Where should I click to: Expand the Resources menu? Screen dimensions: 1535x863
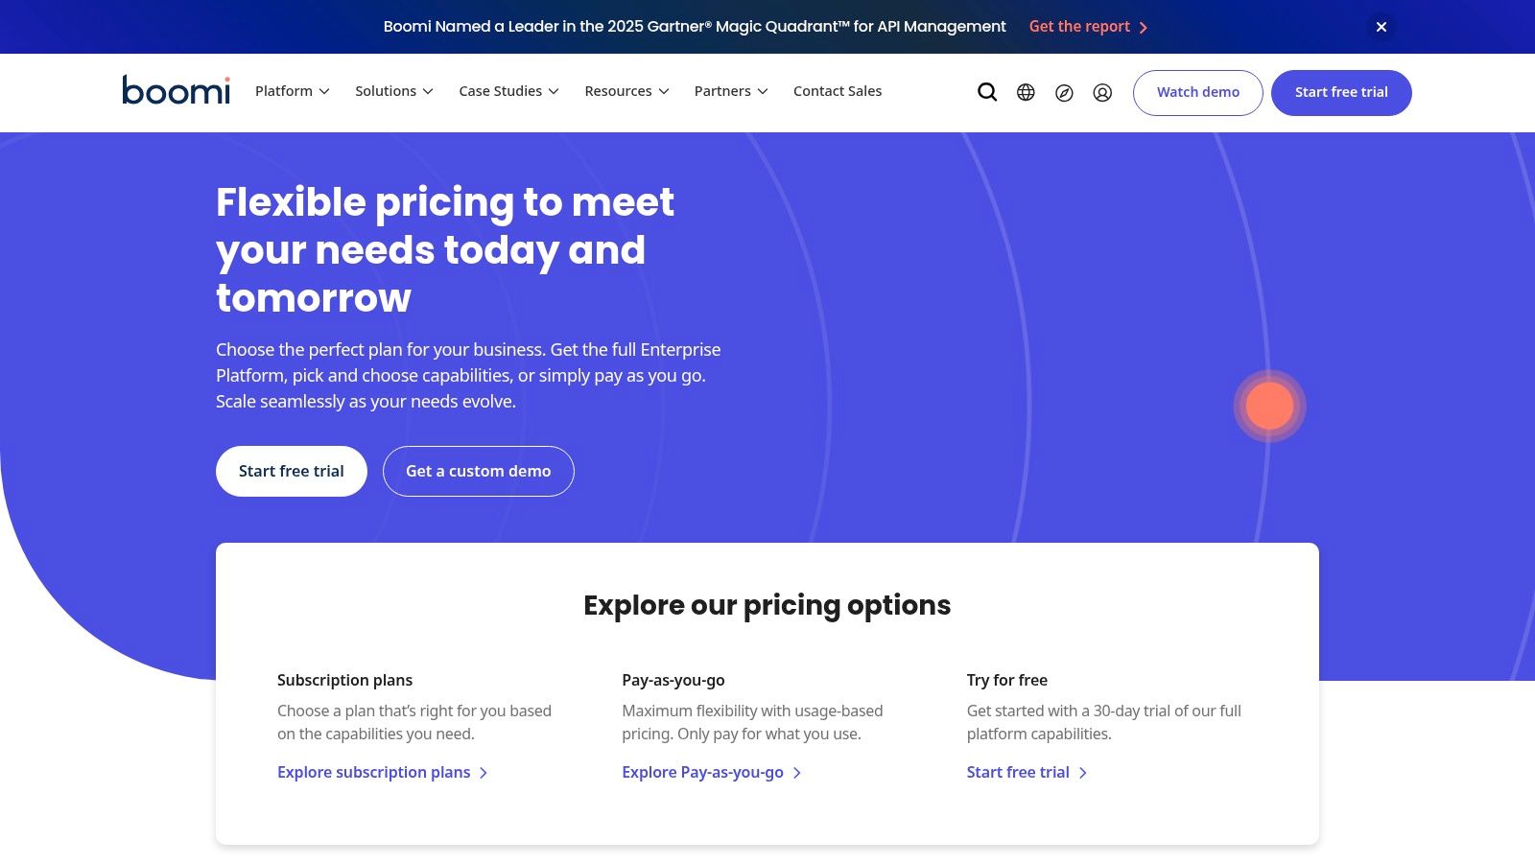click(626, 91)
